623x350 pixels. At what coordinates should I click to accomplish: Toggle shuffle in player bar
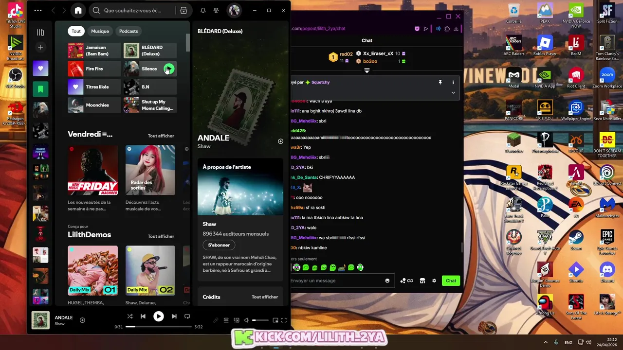130,316
